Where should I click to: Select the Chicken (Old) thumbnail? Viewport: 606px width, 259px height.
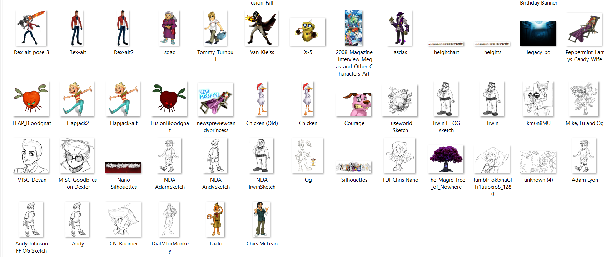262,99
